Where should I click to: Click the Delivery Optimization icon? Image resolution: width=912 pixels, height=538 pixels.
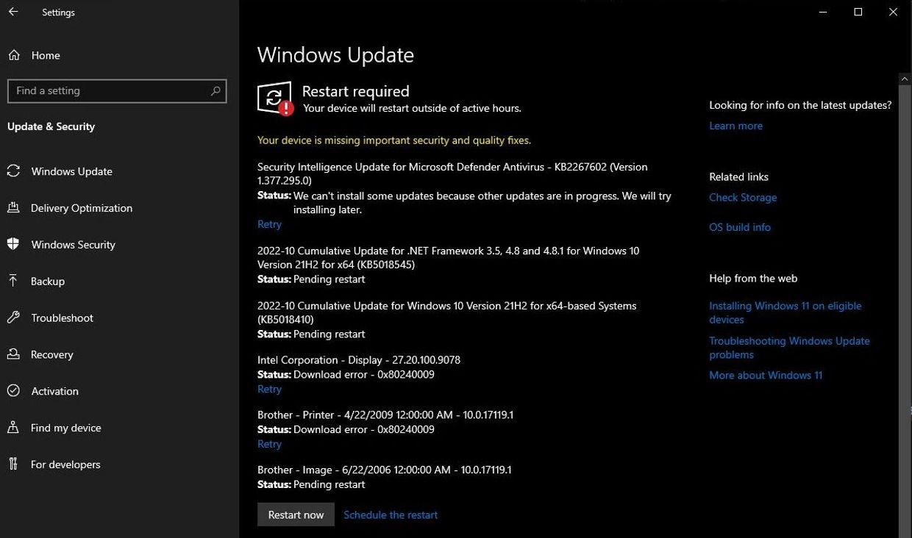coord(13,208)
